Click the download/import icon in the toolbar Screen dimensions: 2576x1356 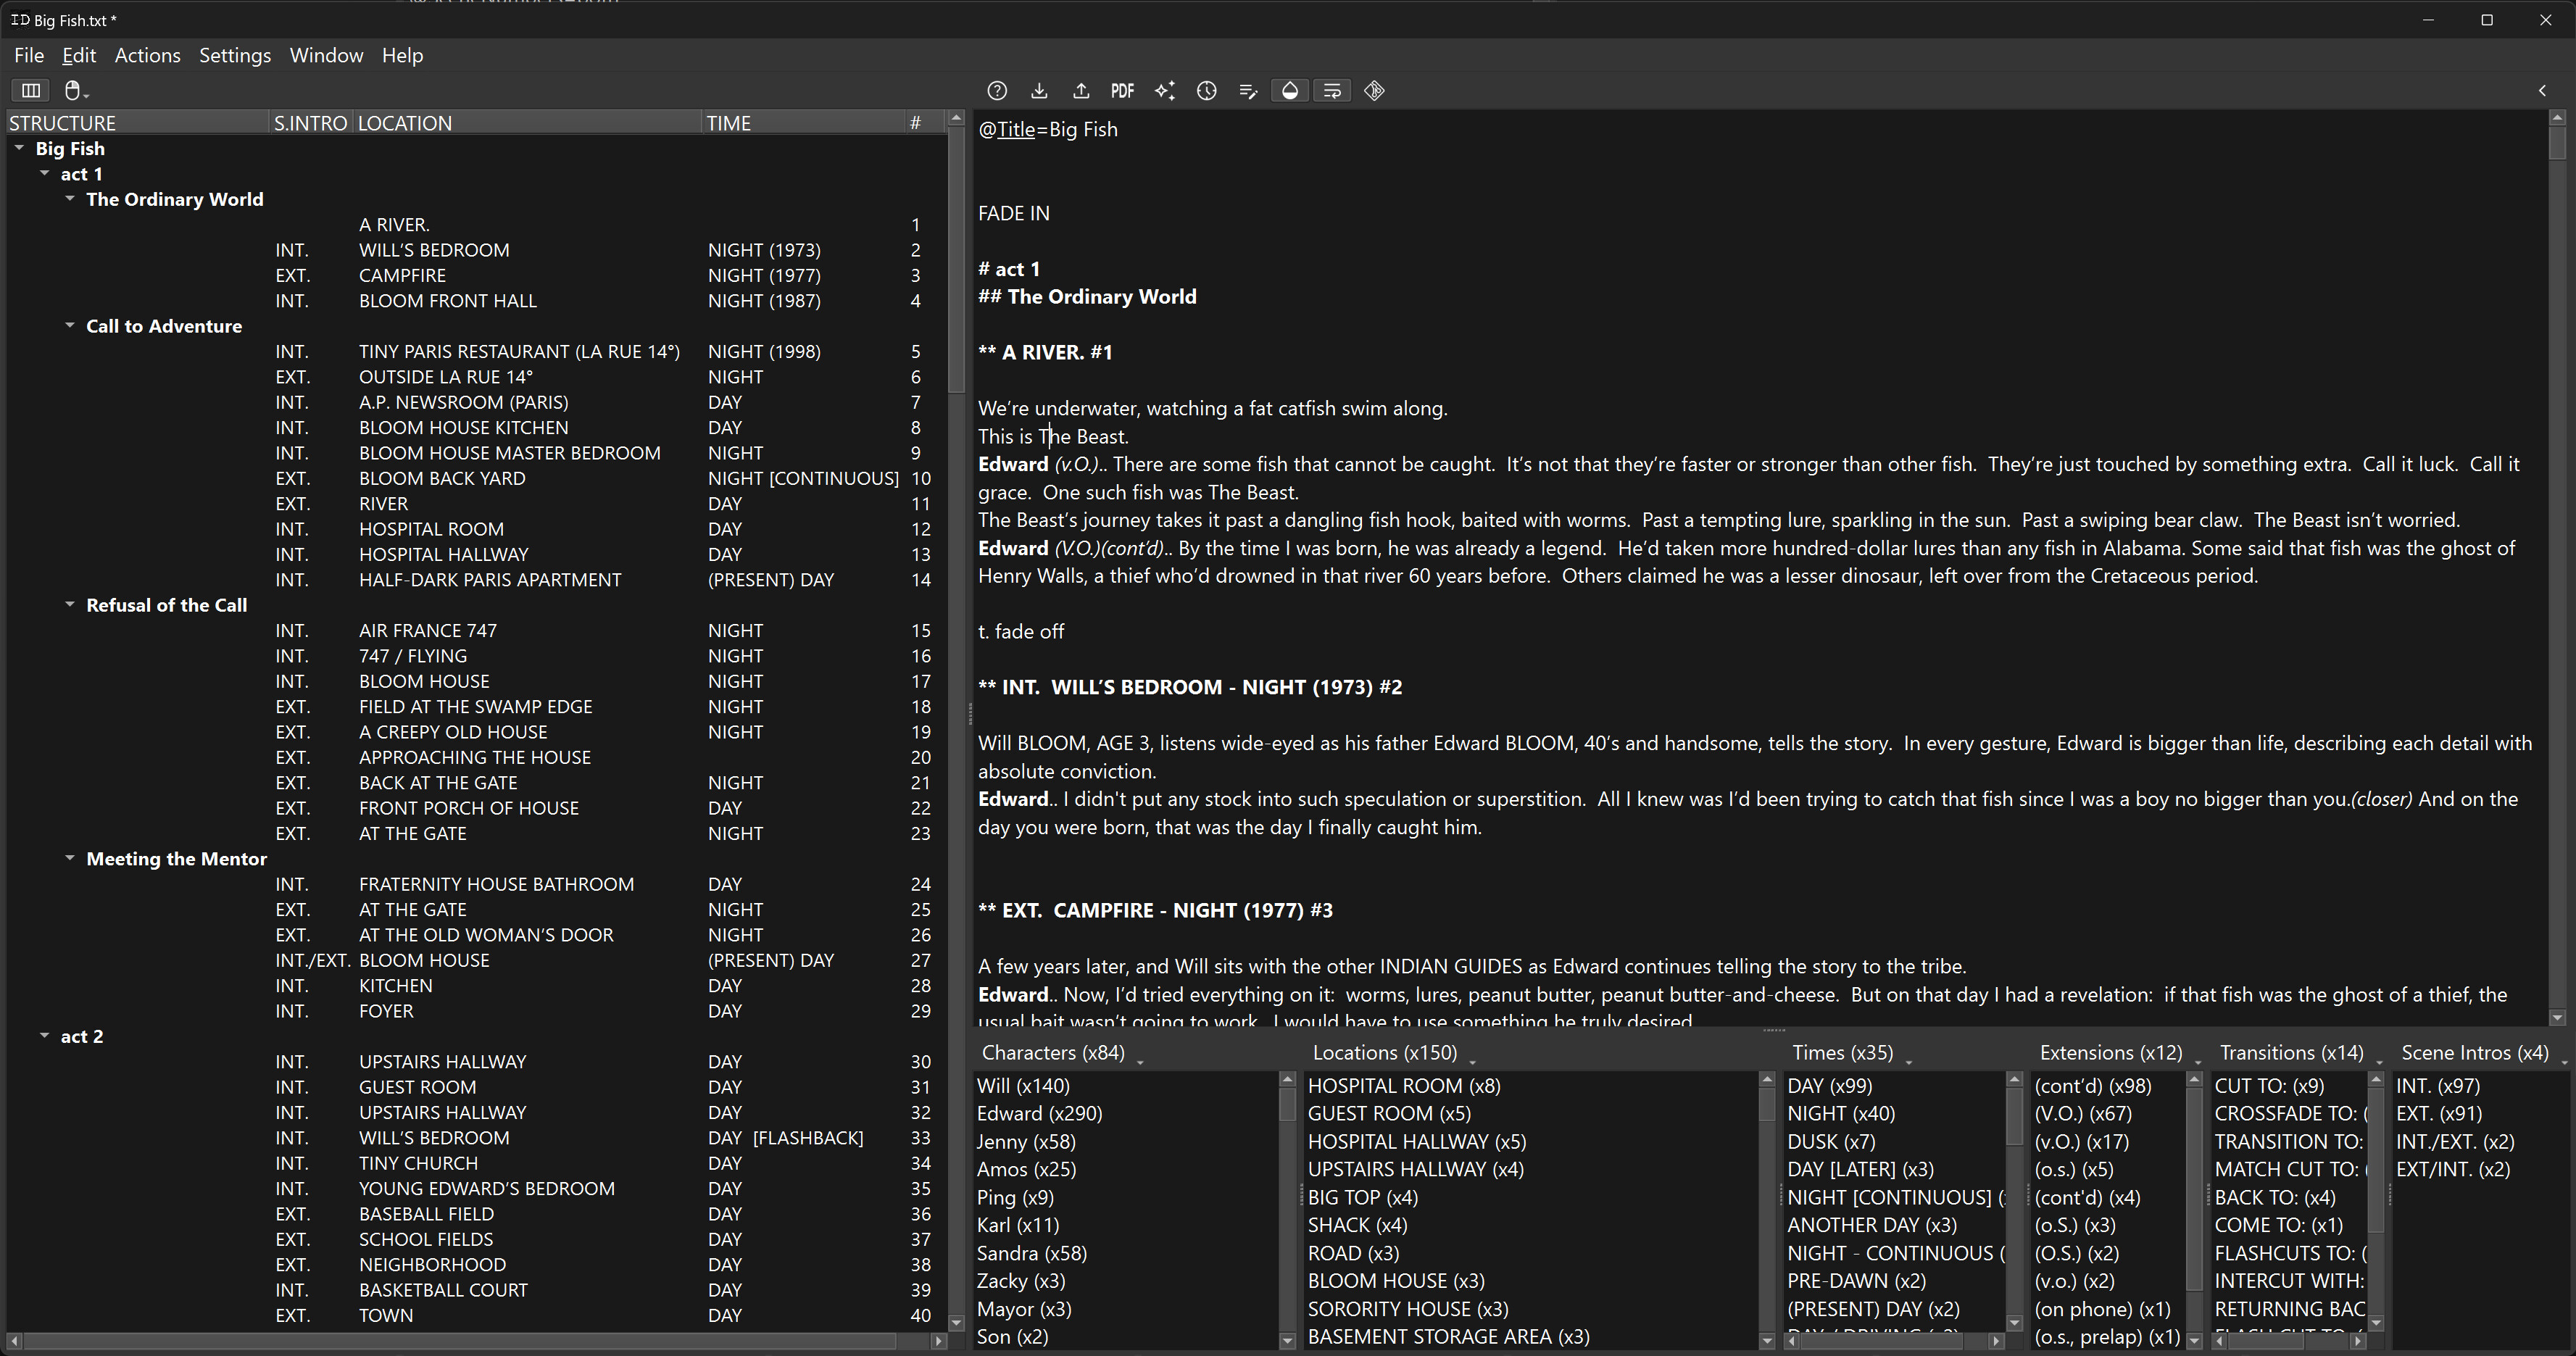point(1039,91)
